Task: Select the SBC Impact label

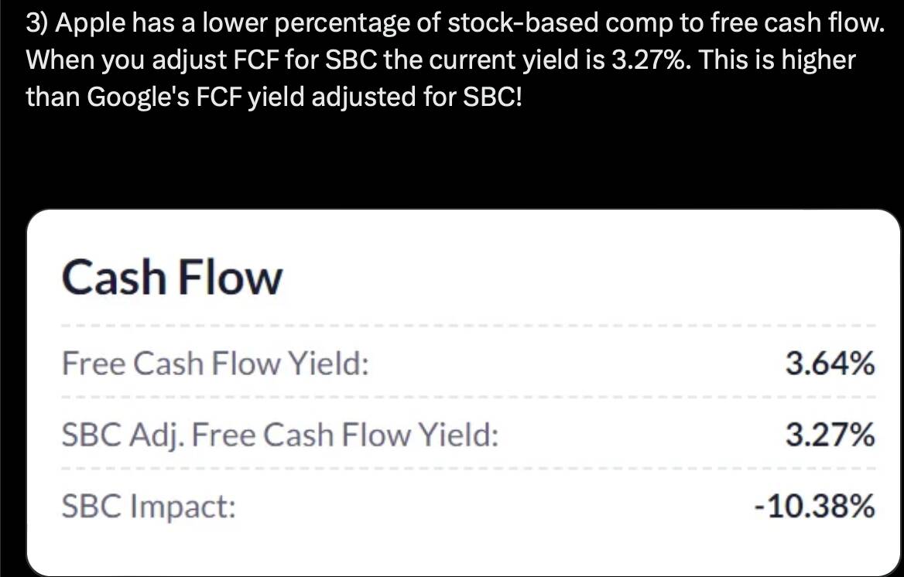Action: tap(149, 507)
